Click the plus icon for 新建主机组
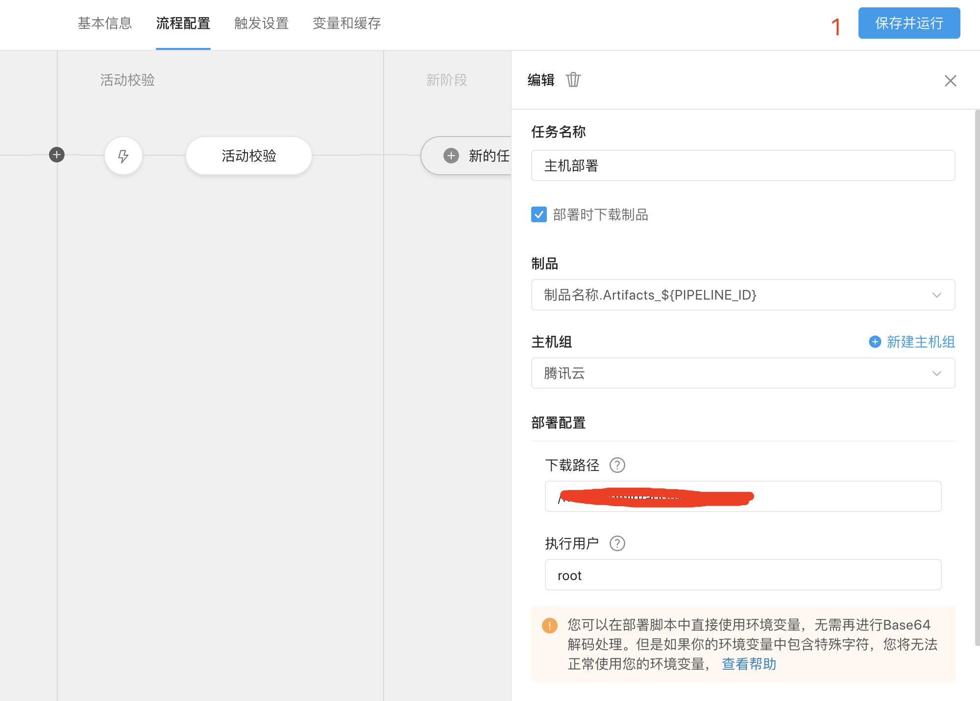The height and width of the screenshot is (701, 980). (875, 342)
